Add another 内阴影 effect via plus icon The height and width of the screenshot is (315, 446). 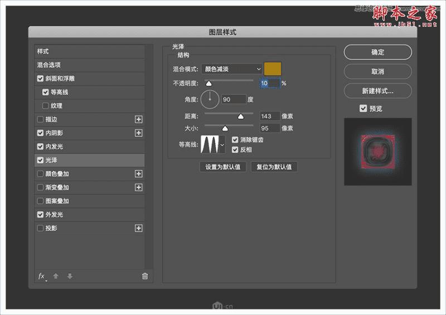(138, 133)
